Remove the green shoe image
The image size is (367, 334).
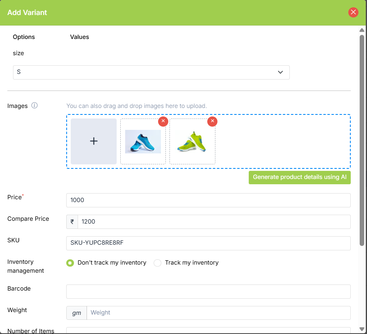tap(212, 121)
